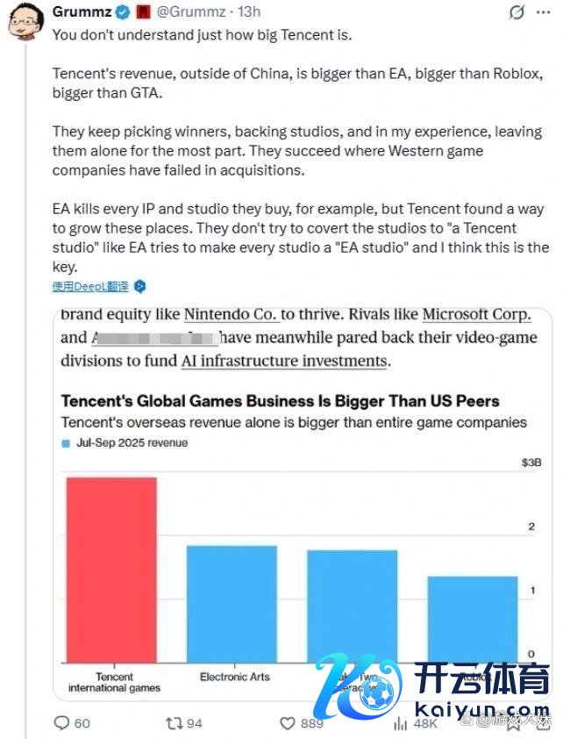The height and width of the screenshot is (739, 563).
Task: Click the AI infrastructure investments link
Action: 283,361
